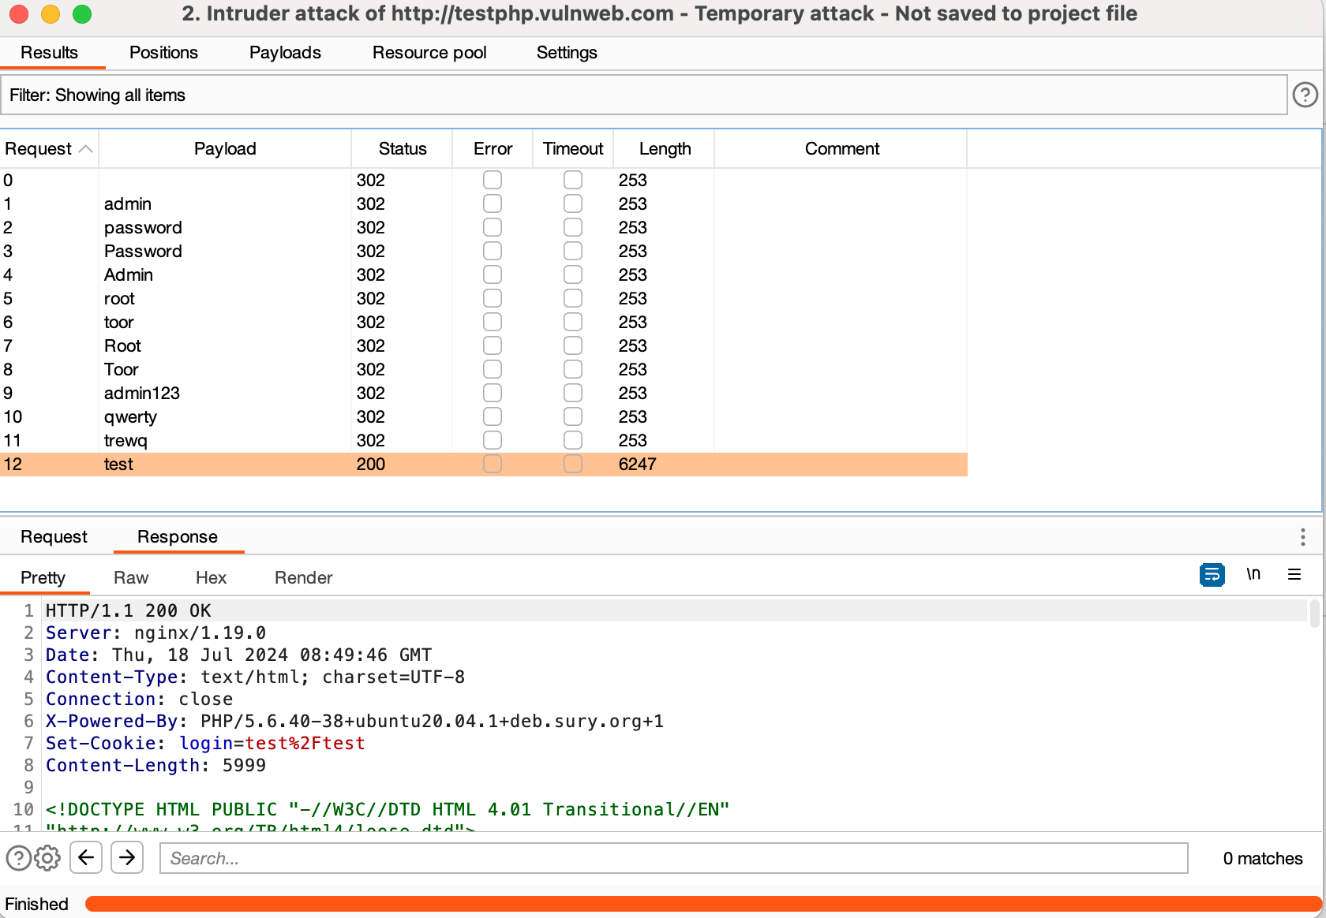Select the row with capitalized Password payload
The image size is (1326, 918).
pos(484,251)
